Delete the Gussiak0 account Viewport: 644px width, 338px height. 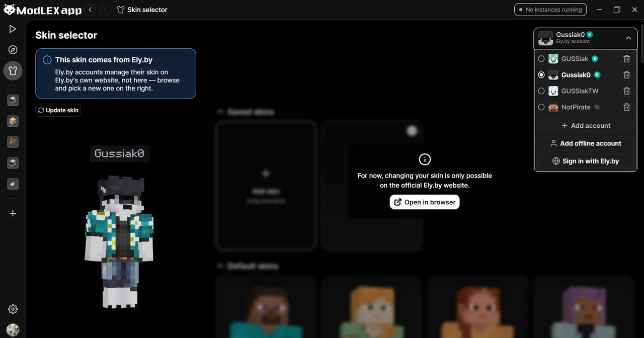click(x=626, y=75)
